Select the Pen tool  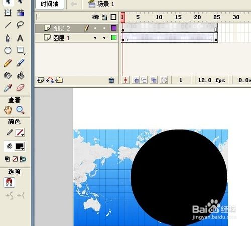click(8, 38)
